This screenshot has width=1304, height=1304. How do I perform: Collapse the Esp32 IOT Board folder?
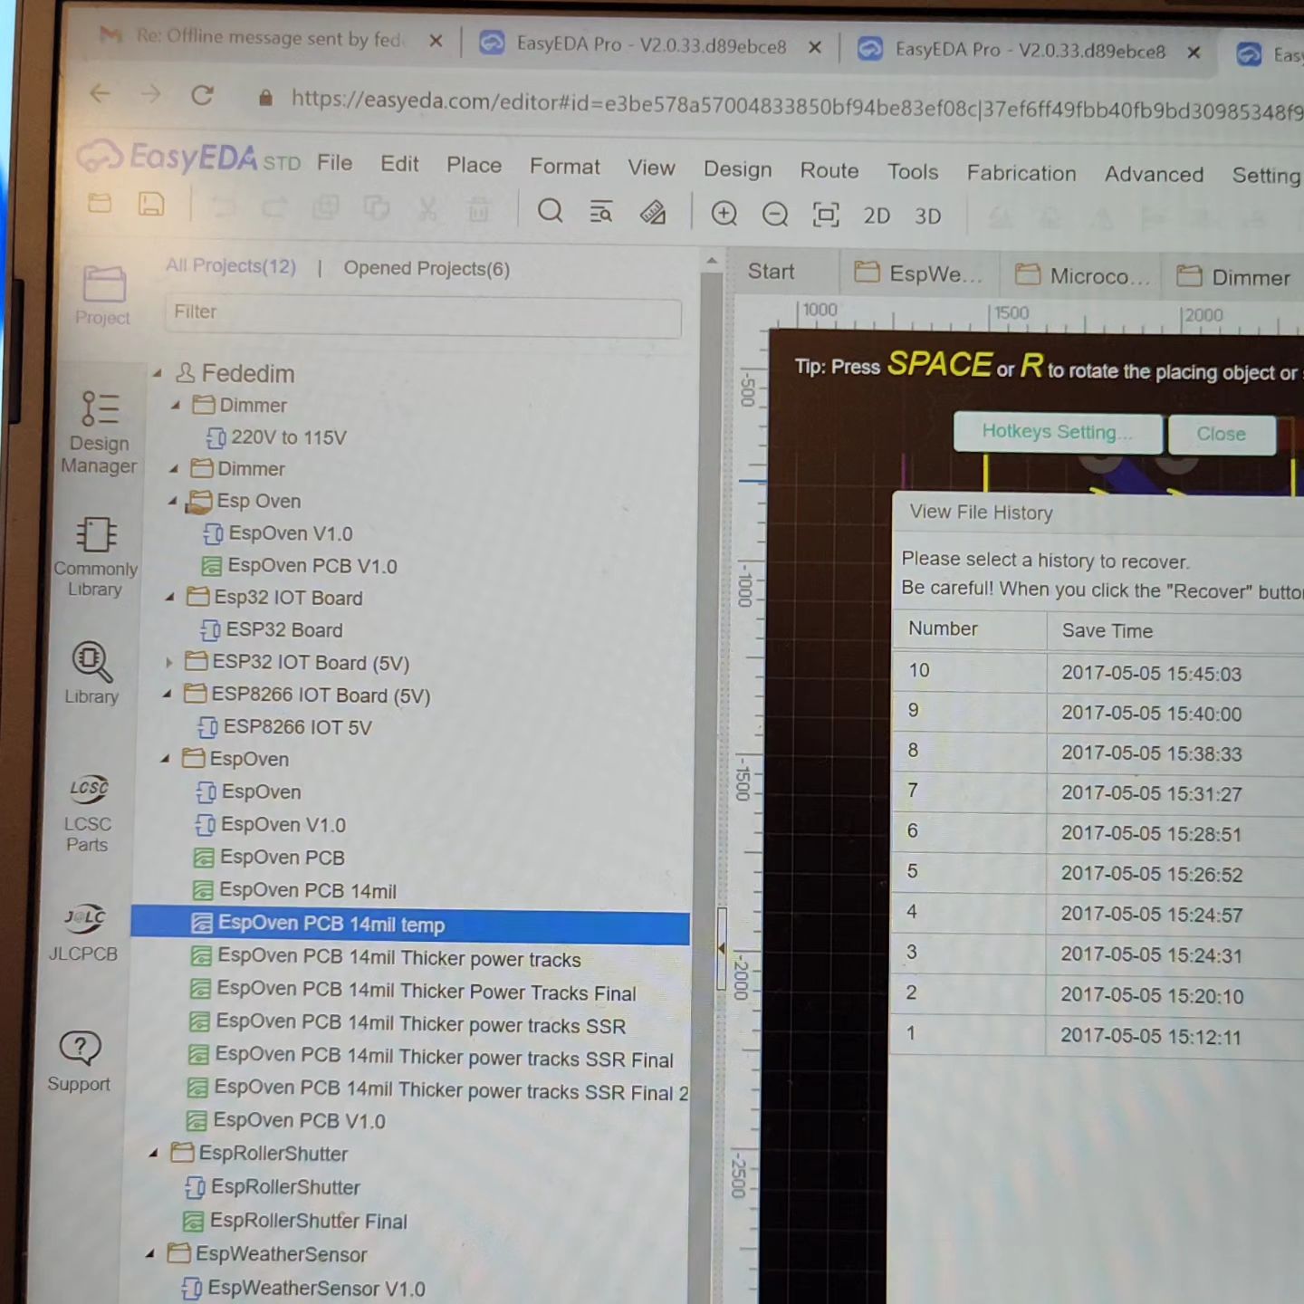(169, 597)
